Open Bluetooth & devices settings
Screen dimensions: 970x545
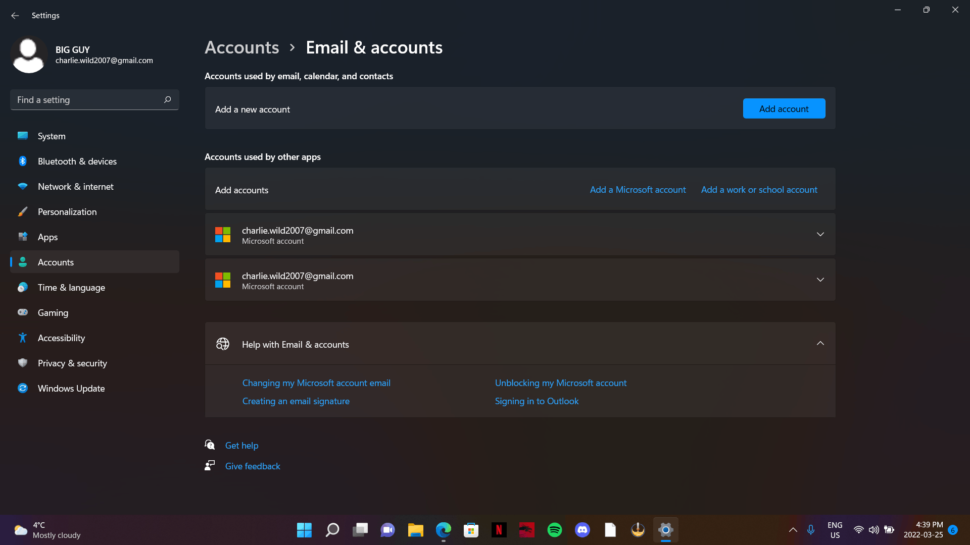pyautogui.click(x=94, y=161)
